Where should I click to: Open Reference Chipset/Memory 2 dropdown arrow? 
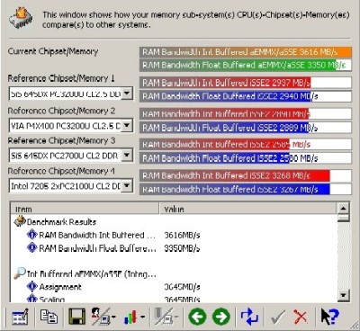[127, 125]
